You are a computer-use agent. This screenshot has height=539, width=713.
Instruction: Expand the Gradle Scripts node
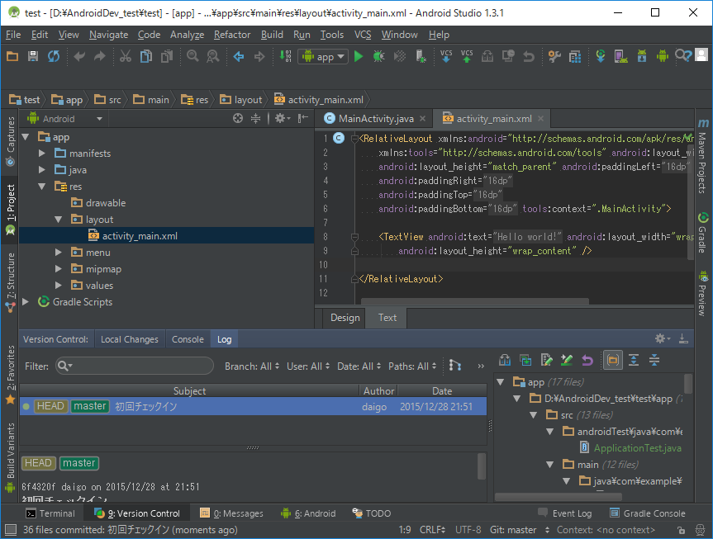(x=26, y=302)
